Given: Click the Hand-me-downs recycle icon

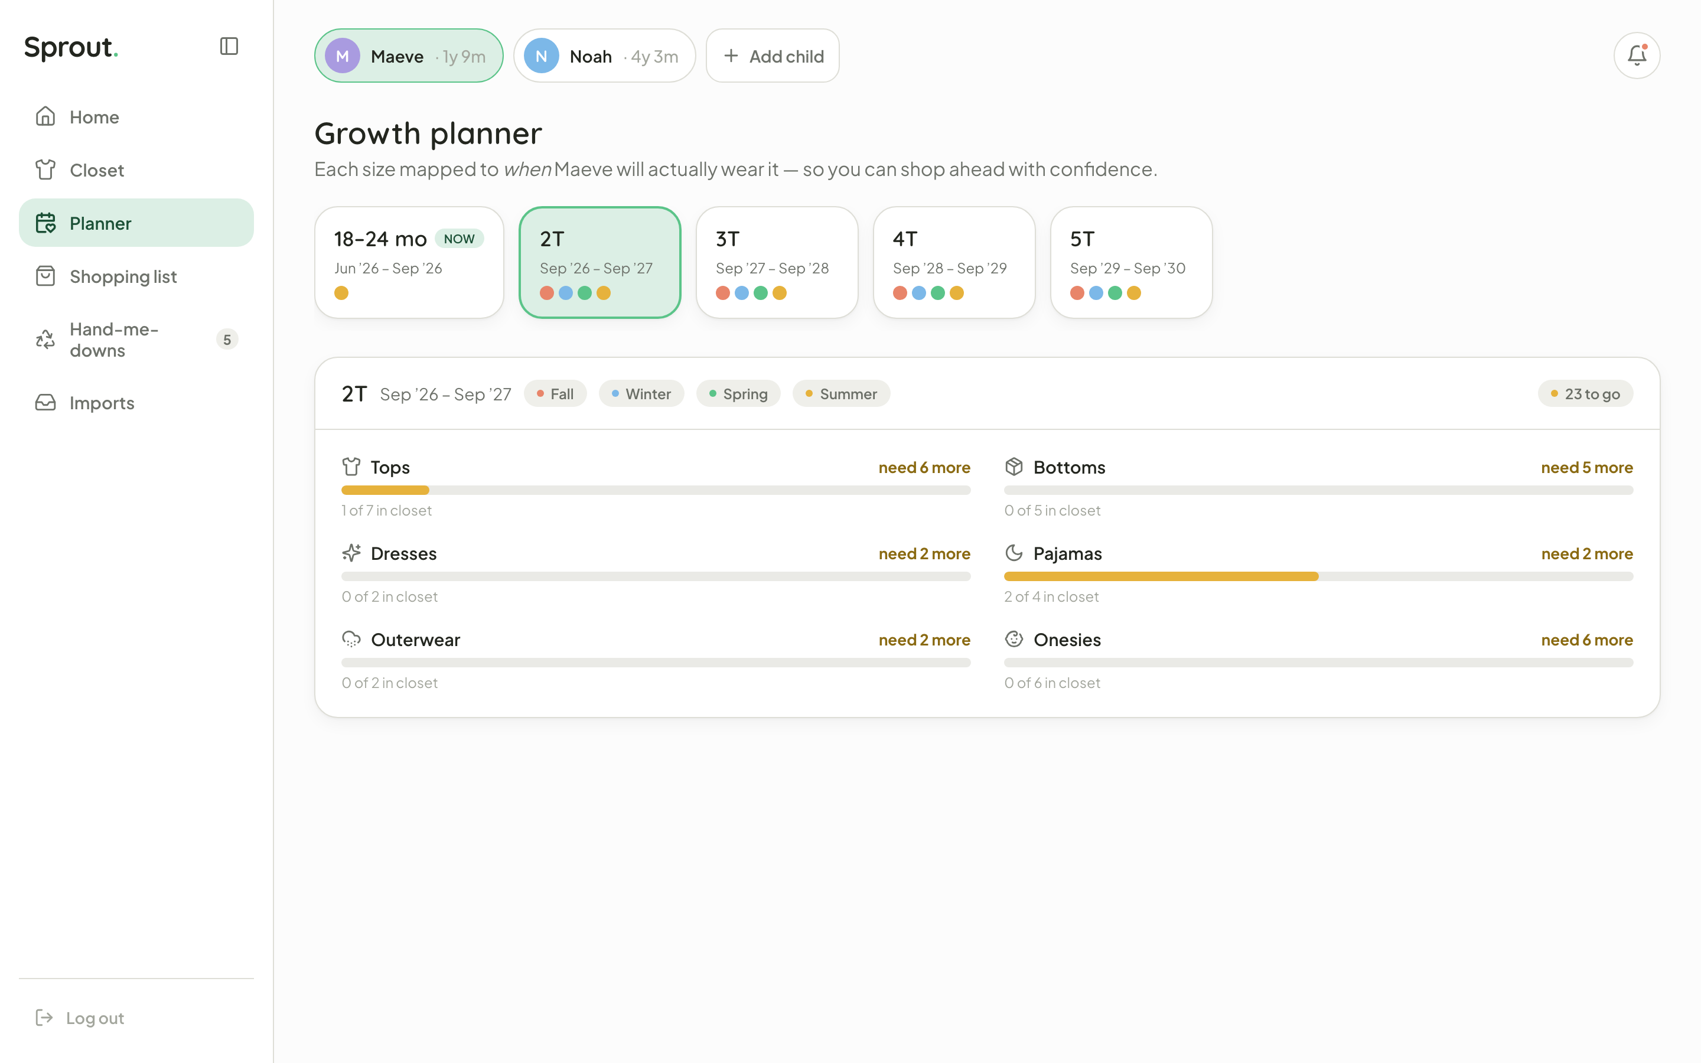Looking at the screenshot, I should [x=45, y=340].
